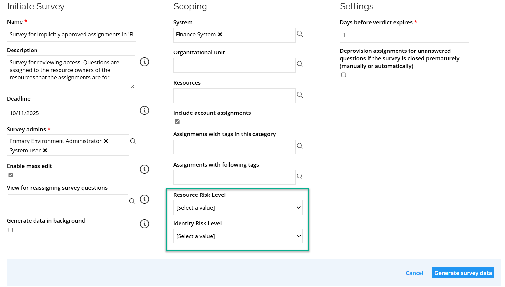
Task: Click the Cancel link
Action: 414,273
